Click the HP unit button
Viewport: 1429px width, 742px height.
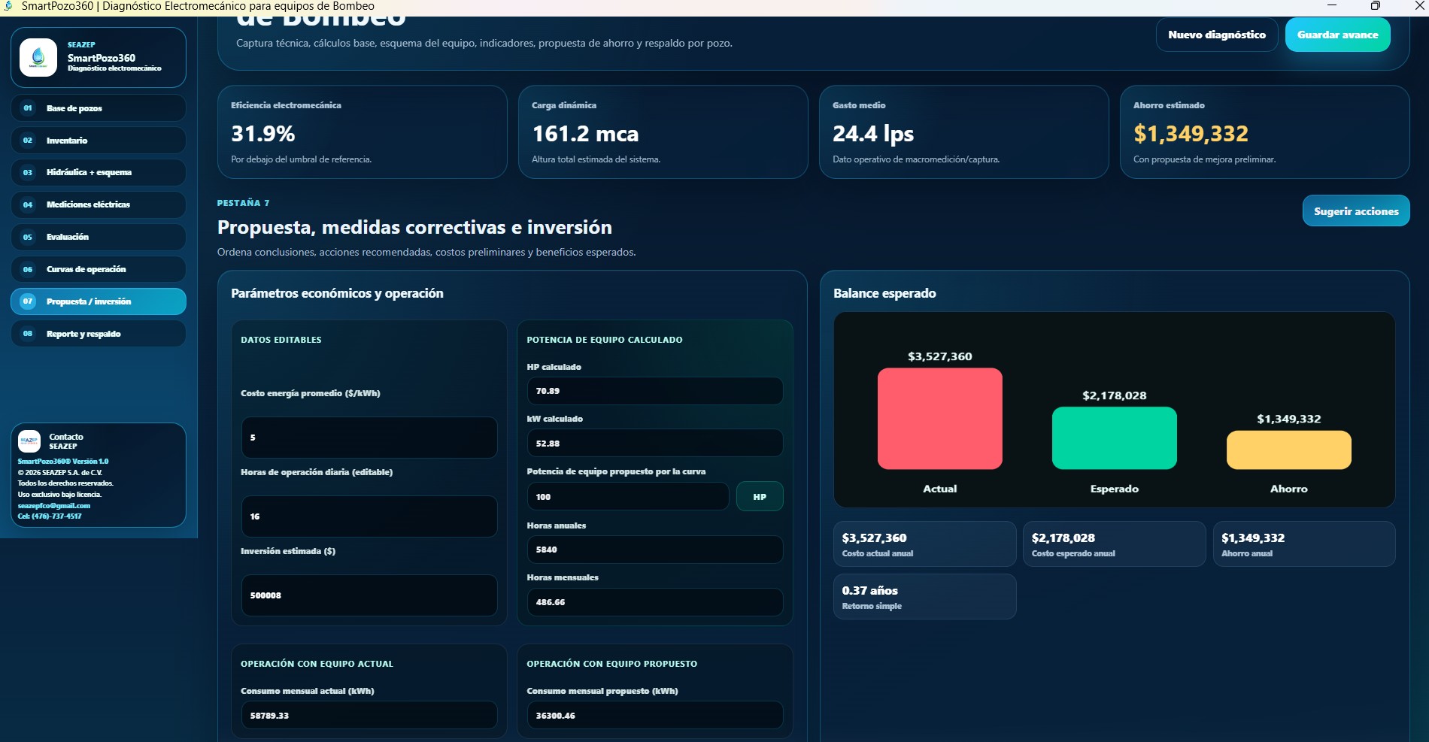click(760, 497)
